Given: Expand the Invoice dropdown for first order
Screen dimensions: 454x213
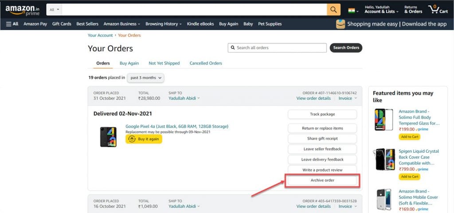Looking at the screenshot, I should [x=348, y=98].
